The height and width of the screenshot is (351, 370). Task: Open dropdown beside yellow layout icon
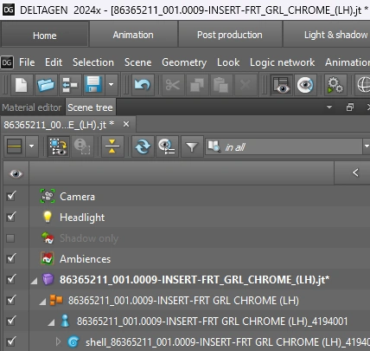(x=32, y=146)
